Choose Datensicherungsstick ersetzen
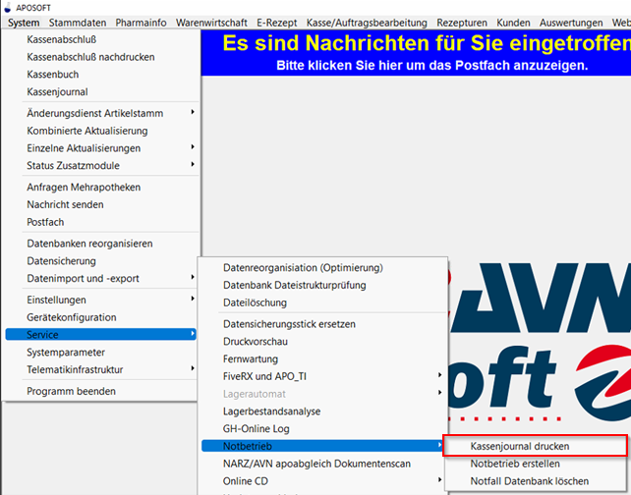This screenshot has width=631, height=495. click(x=322, y=324)
